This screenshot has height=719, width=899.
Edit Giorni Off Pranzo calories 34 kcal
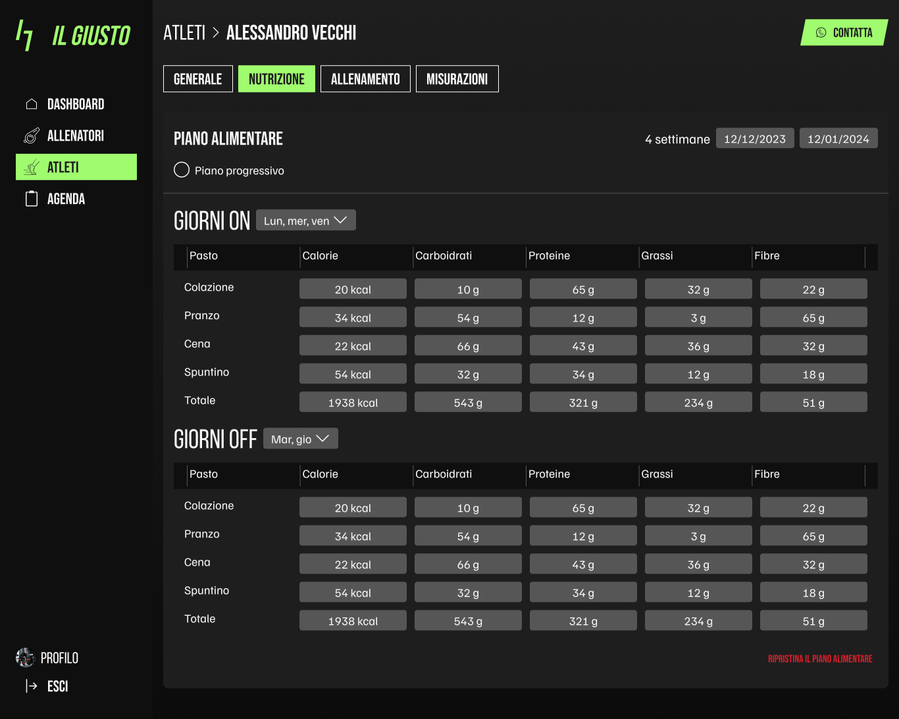click(353, 535)
